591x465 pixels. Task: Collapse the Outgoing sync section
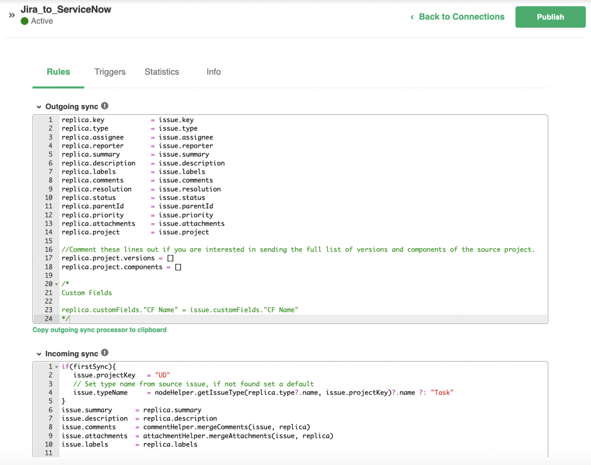click(x=39, y=107)
